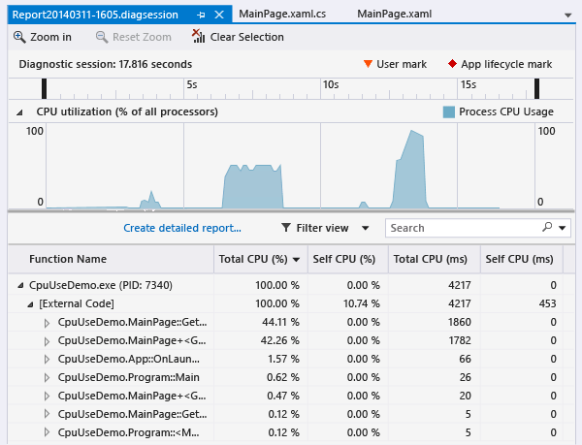Viewport: 582px width, 445px height.
Task: Click the App lifecycle mark red diamond icon
Action: click(x=452, y=63)
